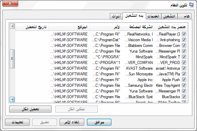This screenshot has height=131, width=197.
Task: Click the AVAST Software manufacturer cell
Action: [139, 68]
